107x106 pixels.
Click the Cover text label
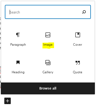78,45
